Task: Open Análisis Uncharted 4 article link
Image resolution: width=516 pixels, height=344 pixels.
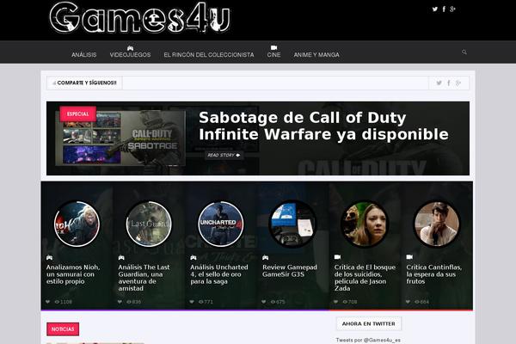Action: (218, 274)
